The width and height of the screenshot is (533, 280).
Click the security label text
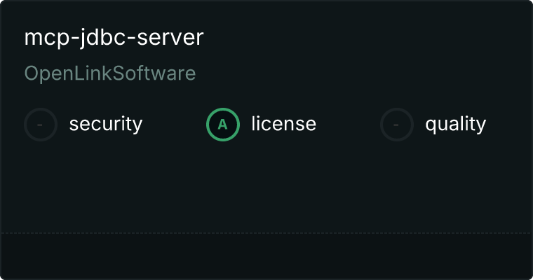[105, 125]
